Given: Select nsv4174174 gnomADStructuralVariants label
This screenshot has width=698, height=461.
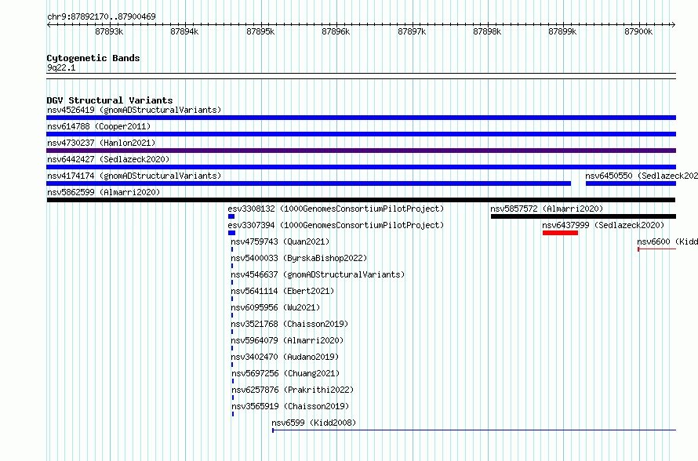Looking at the screenshot, I should 134,176.
